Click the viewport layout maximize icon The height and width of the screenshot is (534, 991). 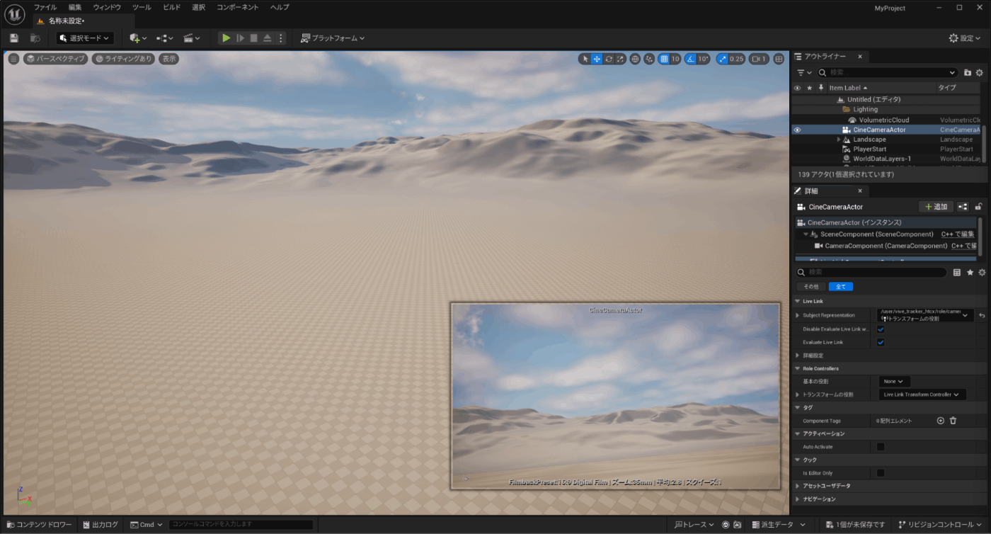779,59
